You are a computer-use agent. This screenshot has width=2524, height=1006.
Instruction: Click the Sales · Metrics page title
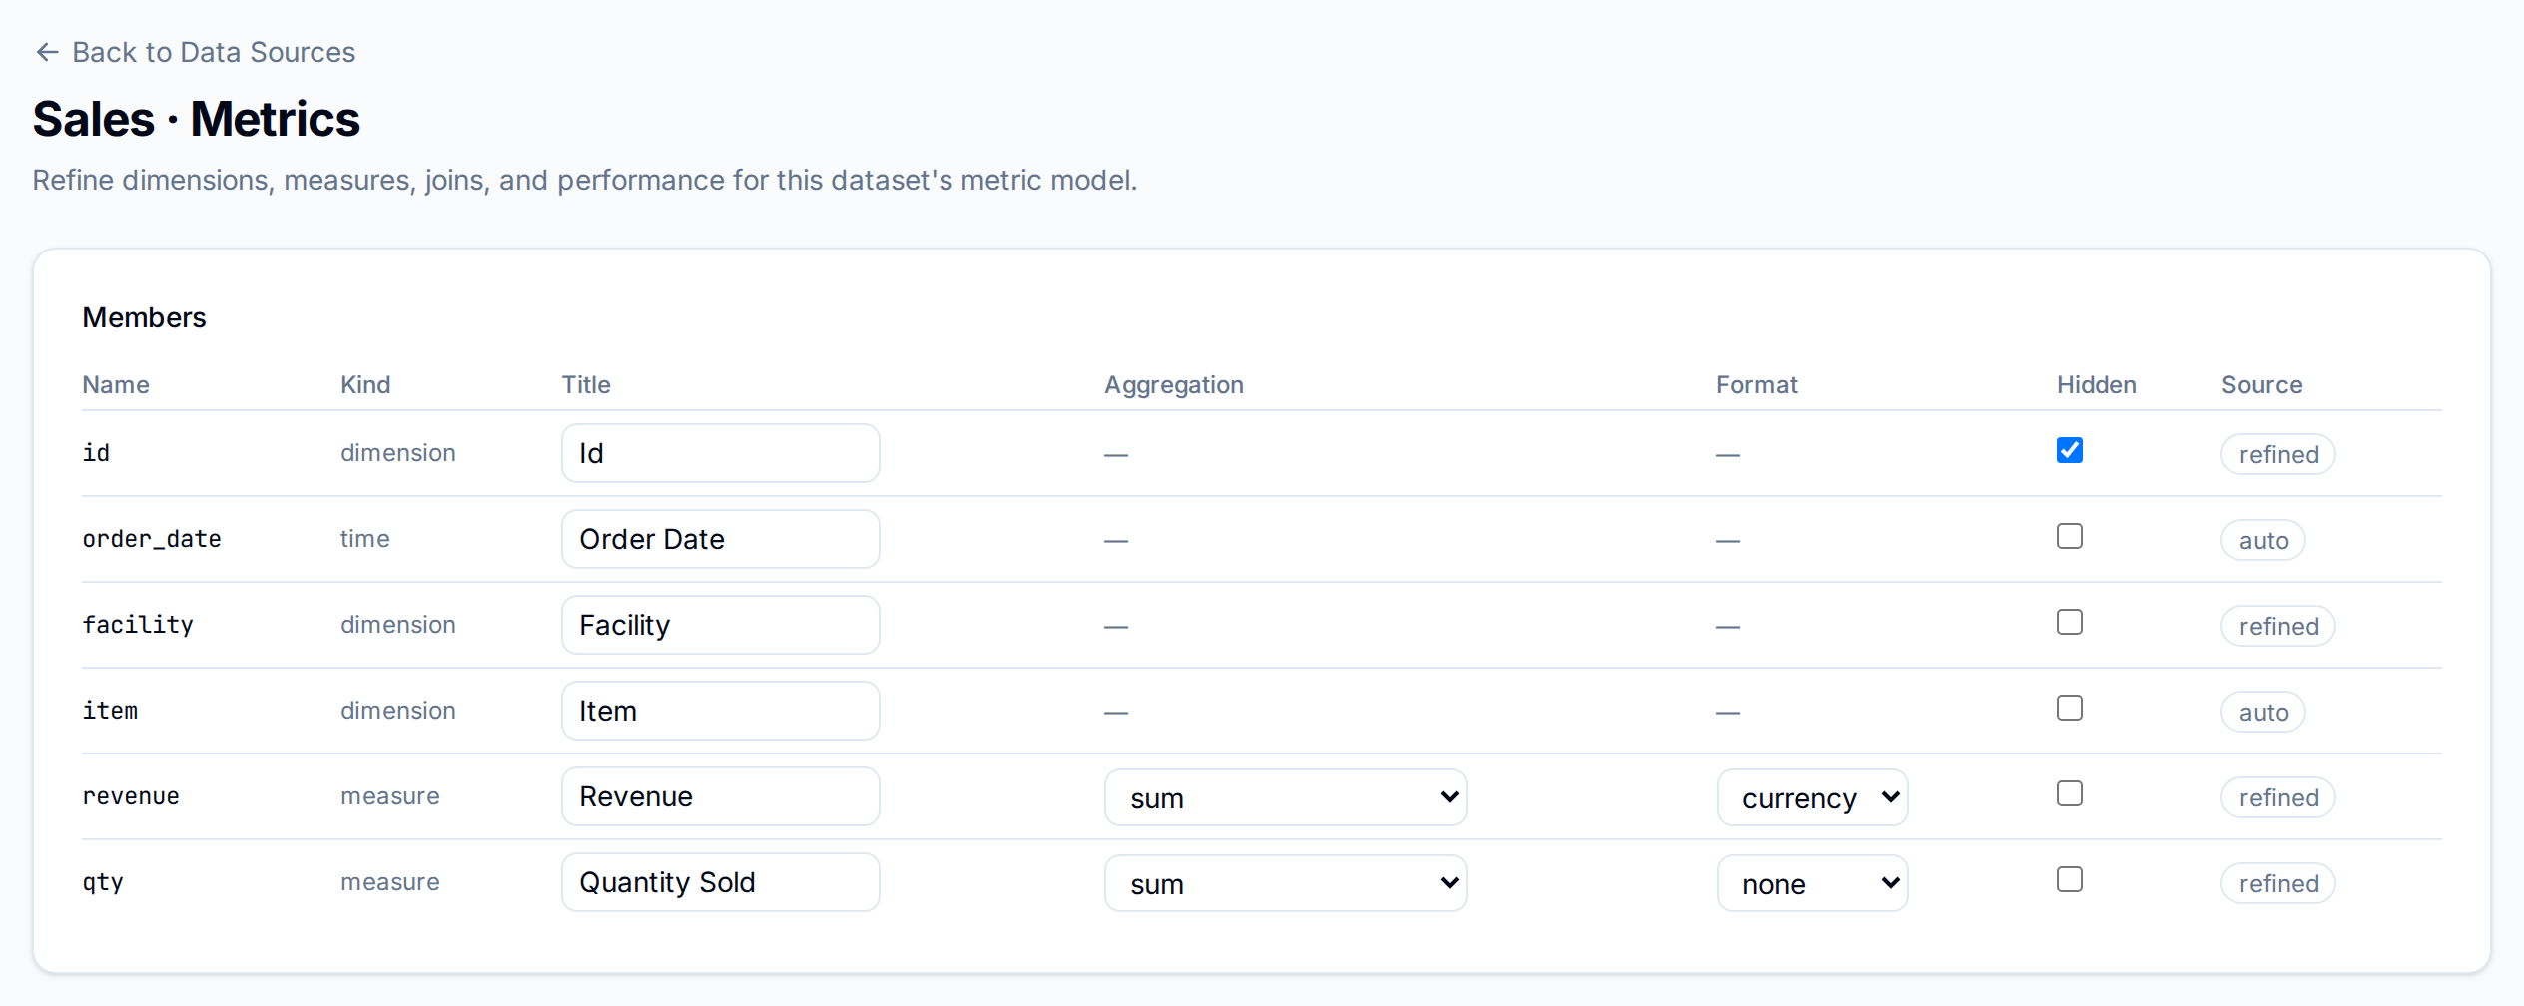pyautogui.click(x=197, y=119)
